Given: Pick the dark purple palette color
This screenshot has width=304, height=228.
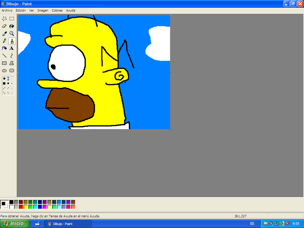Looking at the screenshot, I should tap(45, 202).
